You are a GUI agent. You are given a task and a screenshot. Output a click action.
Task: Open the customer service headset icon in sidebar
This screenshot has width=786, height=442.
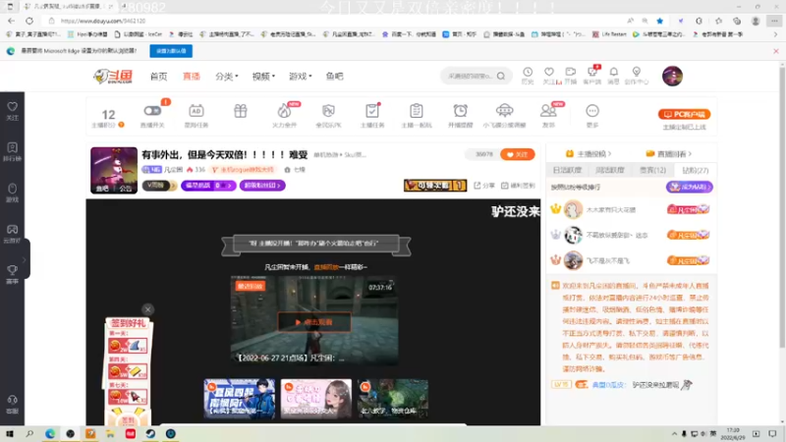point(12,400)
